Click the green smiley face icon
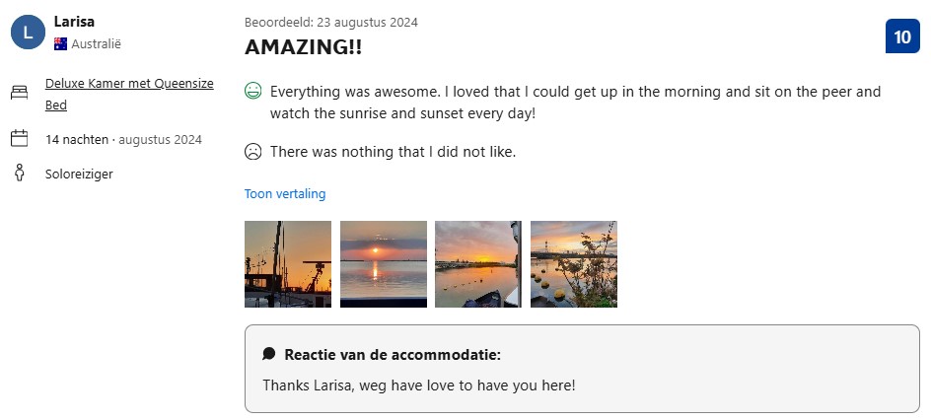Image resolution: width=931 pixels, height=420 pixels. [253, 92]
